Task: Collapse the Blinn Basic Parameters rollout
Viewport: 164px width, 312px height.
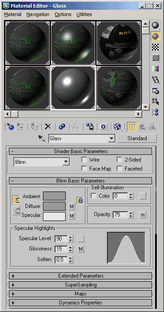Action: 80,181
